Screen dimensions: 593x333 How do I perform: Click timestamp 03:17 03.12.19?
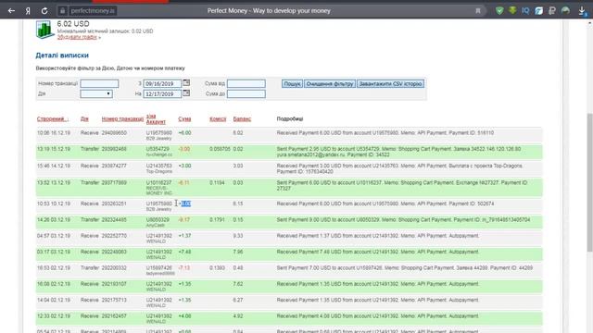click(x=54, y=252)
